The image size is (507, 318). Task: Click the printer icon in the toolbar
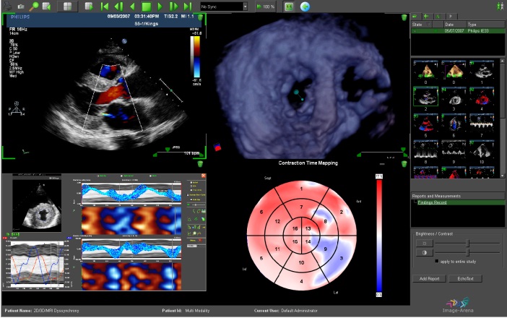pos(8,6)
